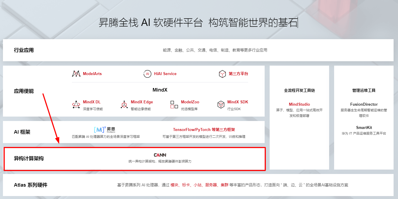
Task: Click the SmartKit heading
Action: pyautogui.click(x=364, y=127)
